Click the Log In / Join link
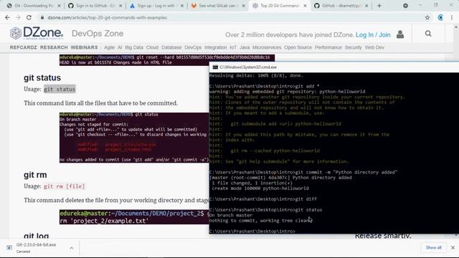Image resolution: width=459 pixels, height=258 pixels. (x=373, y=35)
